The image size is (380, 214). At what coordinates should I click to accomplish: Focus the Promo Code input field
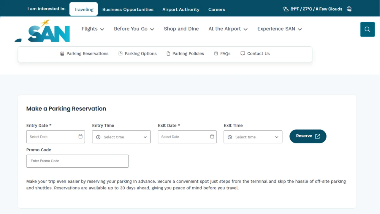click(77, 161)
